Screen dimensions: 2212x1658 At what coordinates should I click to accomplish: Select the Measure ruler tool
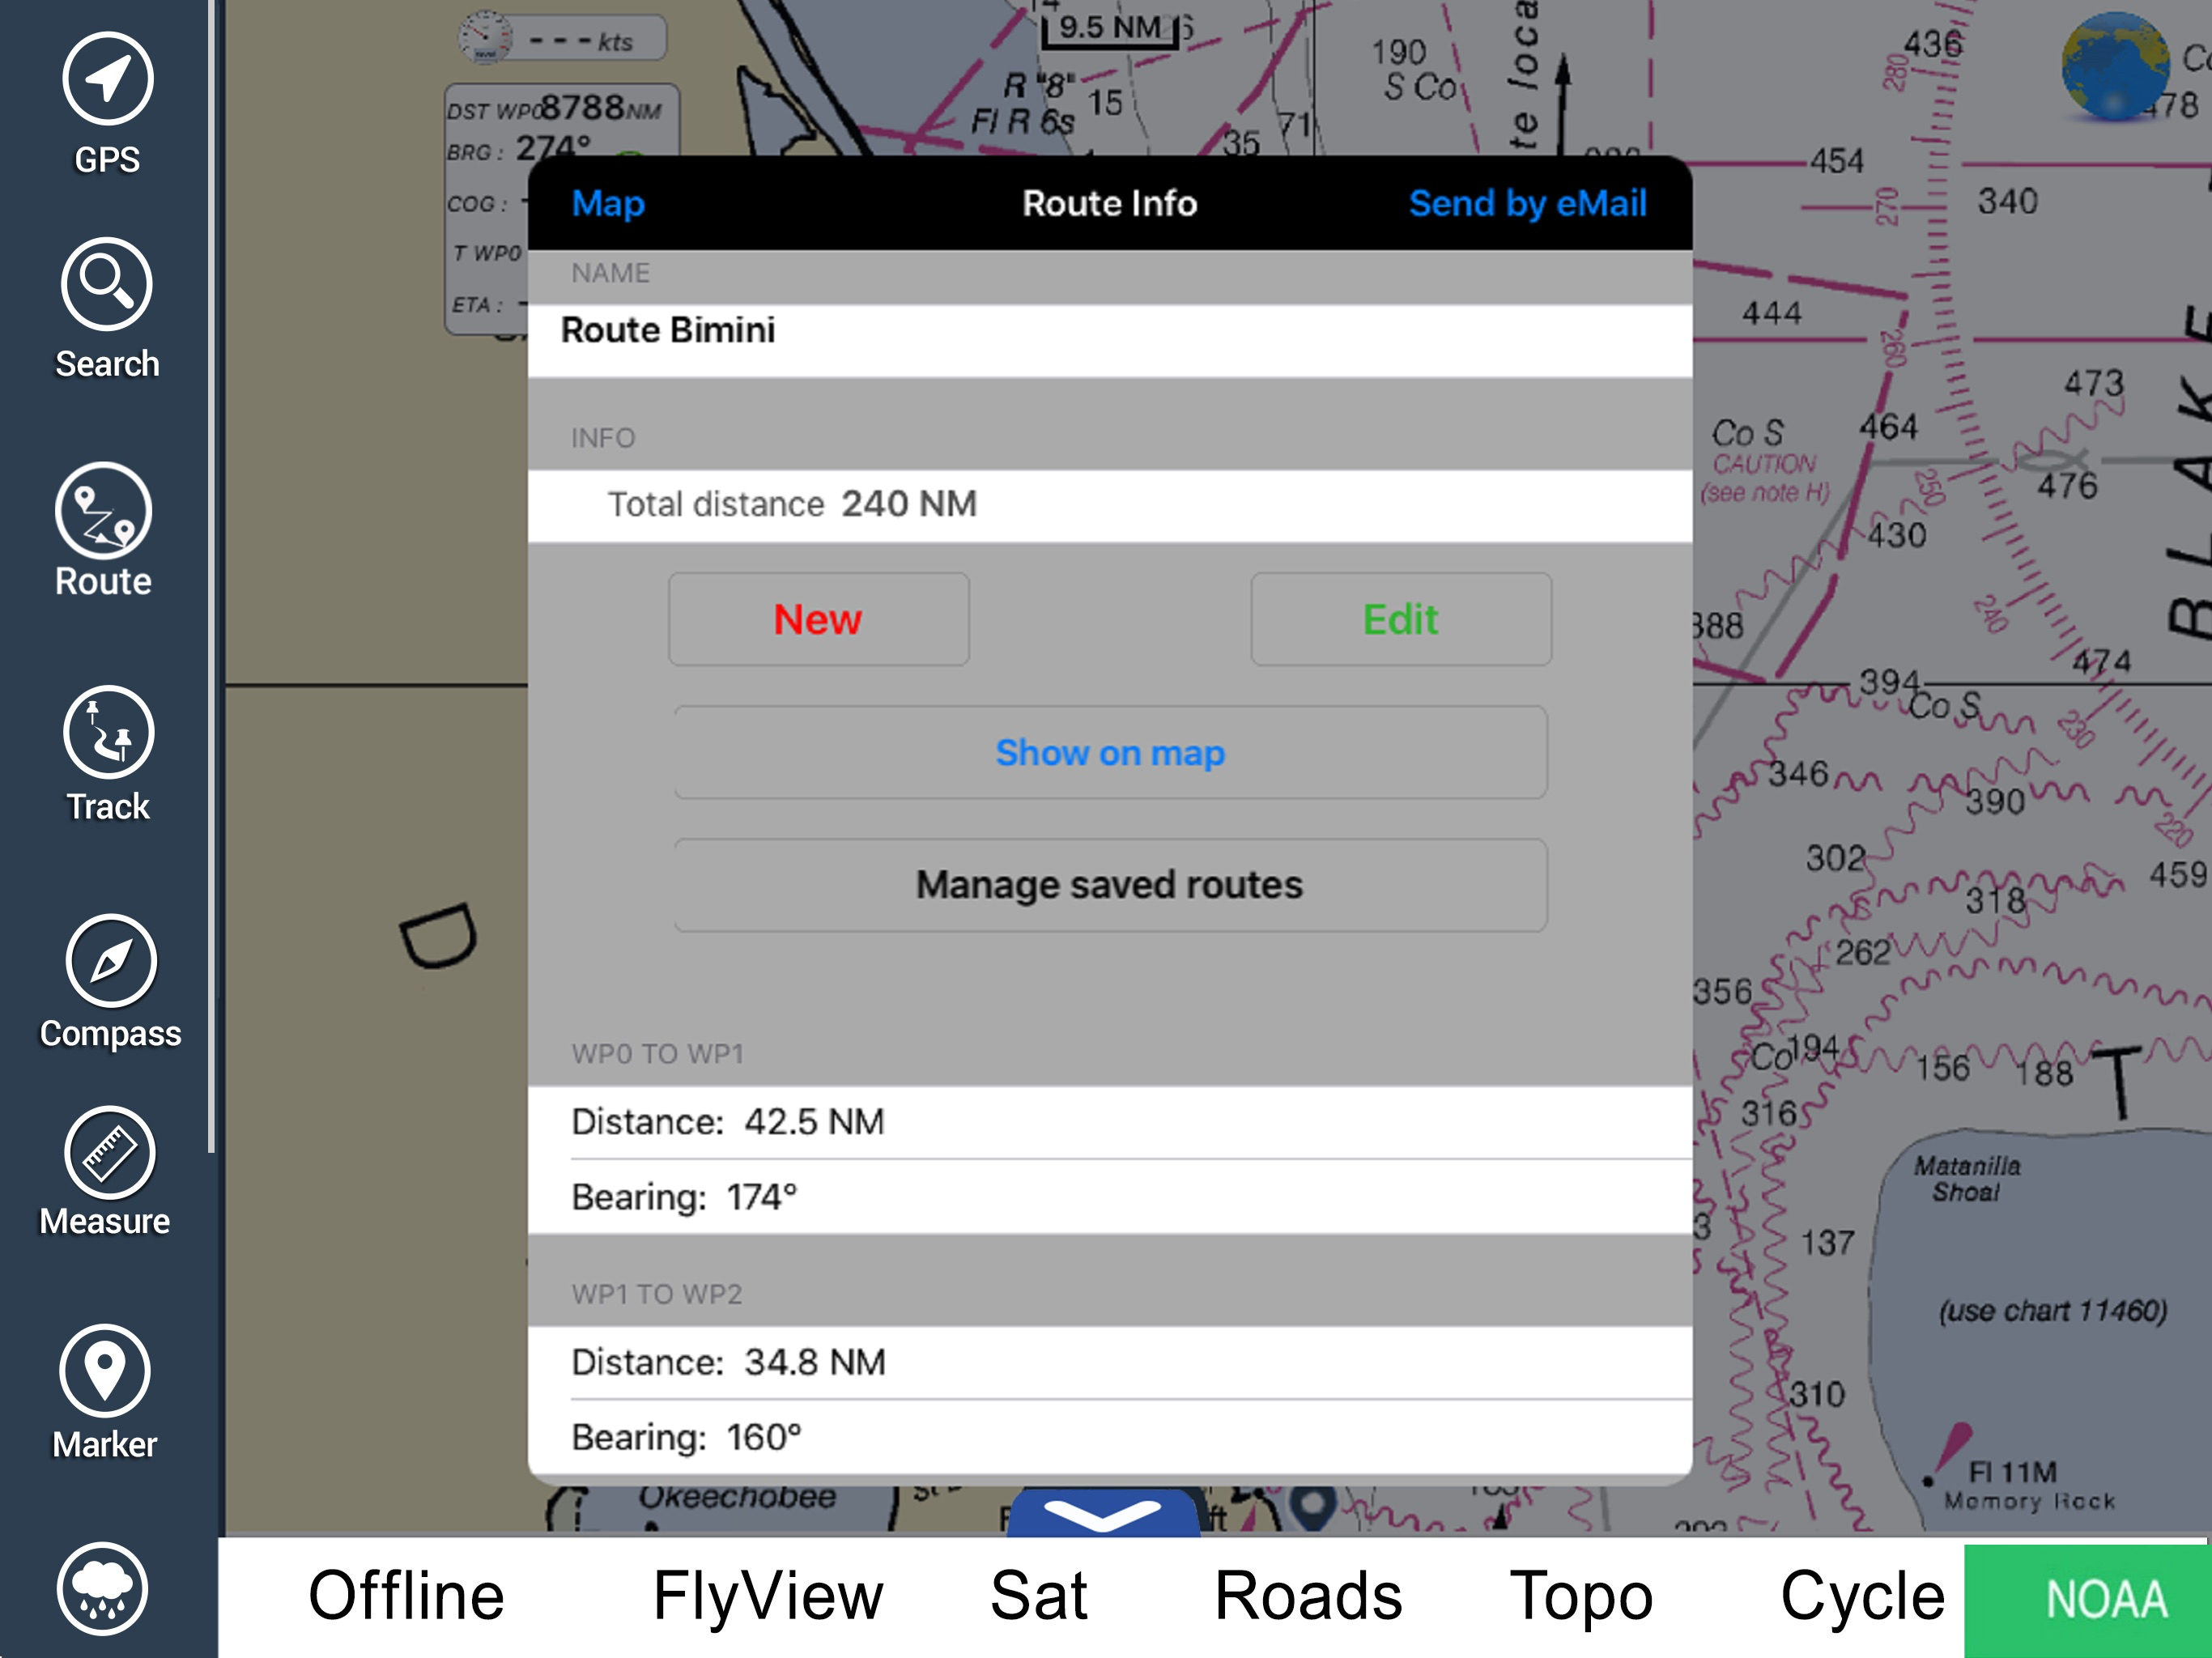point(109,1153)
